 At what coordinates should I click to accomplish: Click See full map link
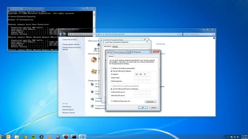coord(160,44)
